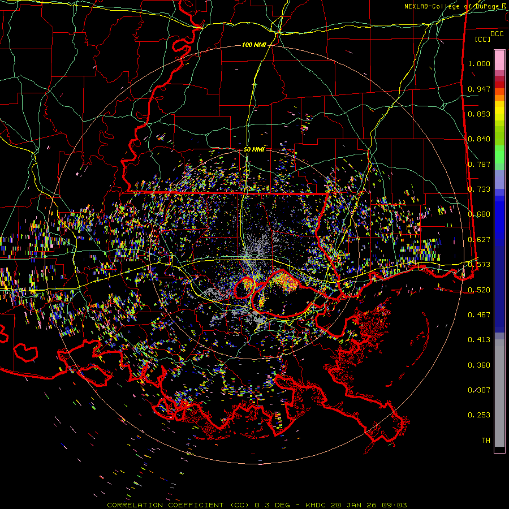
Task: Click the 0.947 color scale value
Action: tap(479, 89)
